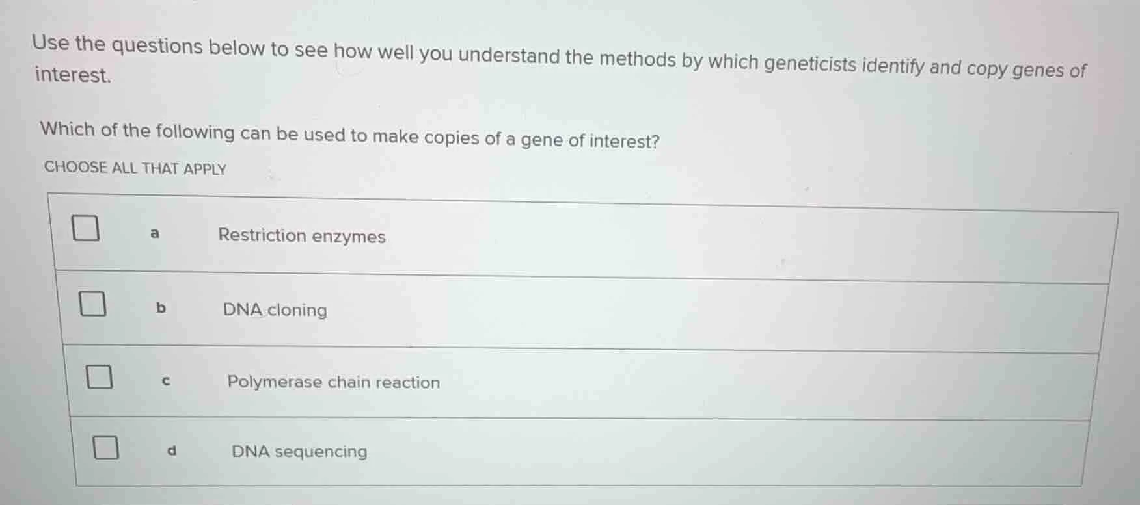This screenshot has height=505, width=1140.
Task: Click the Restriction enzymes answer text
Action: (303, 236)
